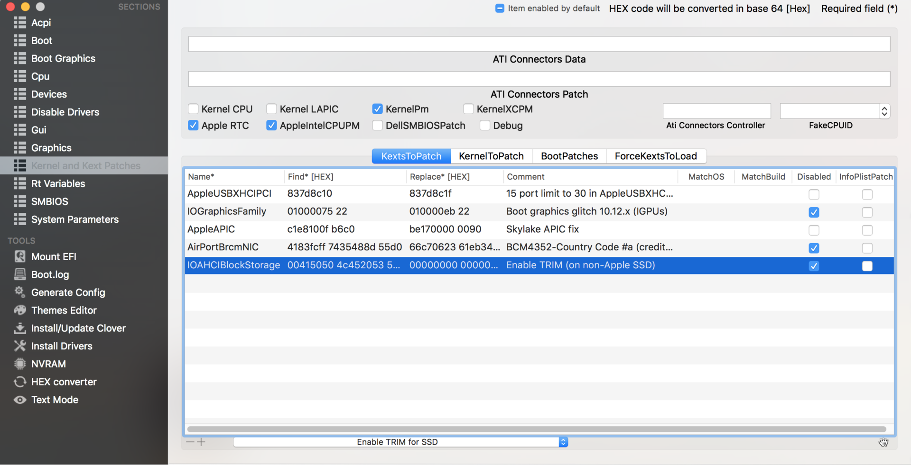
Task: Open Themes Editor palette icon
Action: (20, 310)
